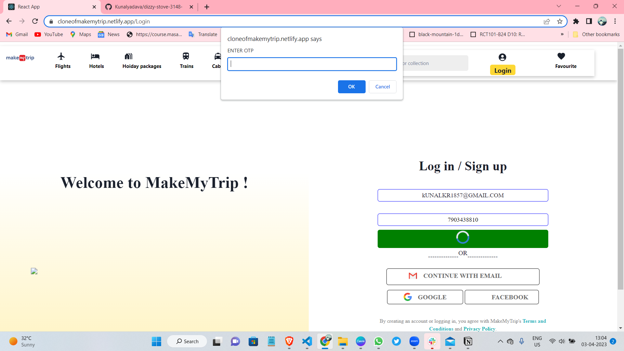This screenshot has width=624, height=351.
Task: Open Chrome extensions puzzle icon
Action: (x=576, y=21)
